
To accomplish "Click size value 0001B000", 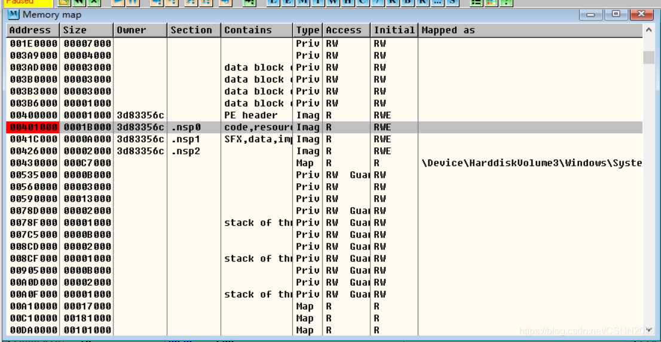I will (87, 127).
